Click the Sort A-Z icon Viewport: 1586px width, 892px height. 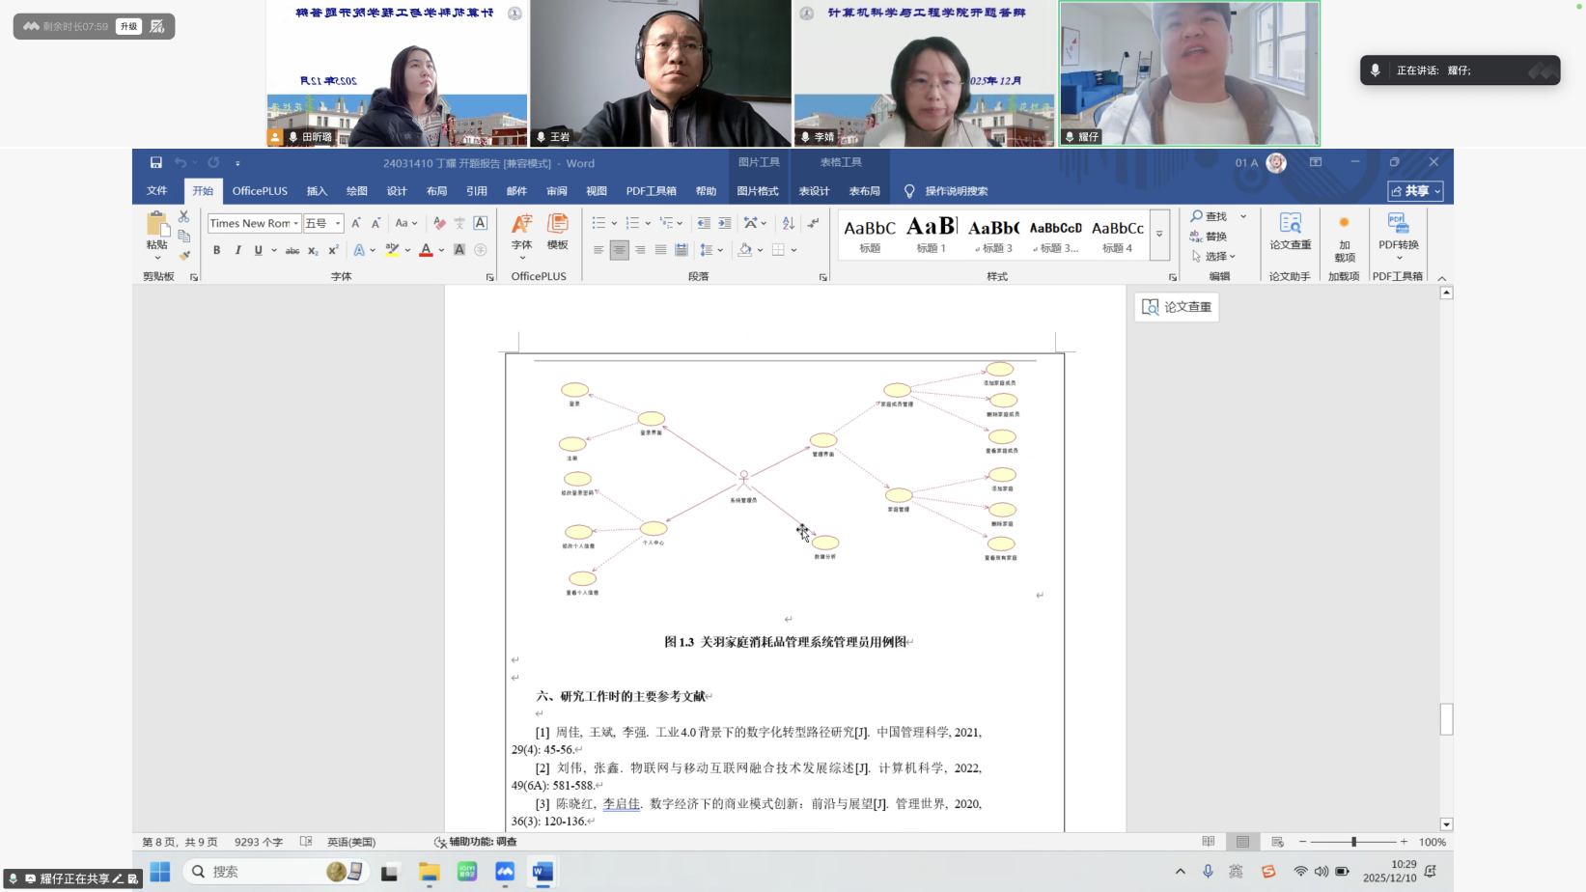pyautogui.click(x=788, y=223)
